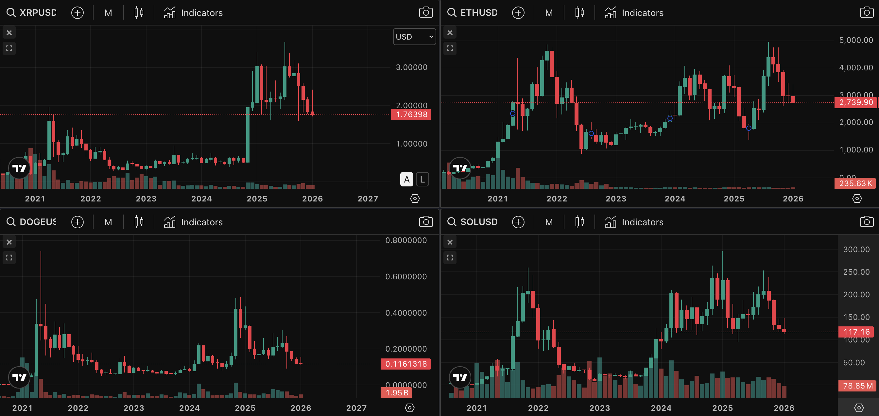The image size is (879, 416).
Task: Enable auto price scale on XRPUSD chart
Action: click(x=406, y=179)
